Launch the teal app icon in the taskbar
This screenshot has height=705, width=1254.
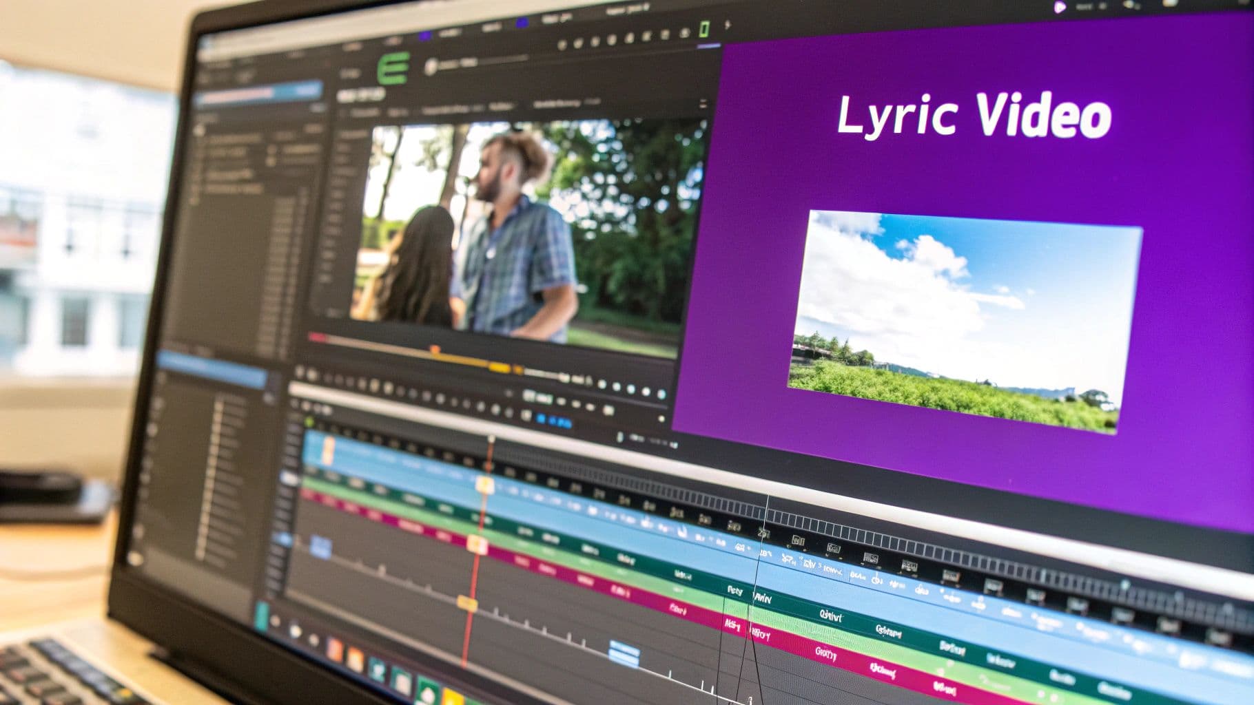(376, 666)
